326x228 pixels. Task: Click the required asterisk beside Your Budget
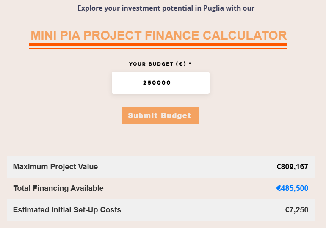[x=190, y=63]
